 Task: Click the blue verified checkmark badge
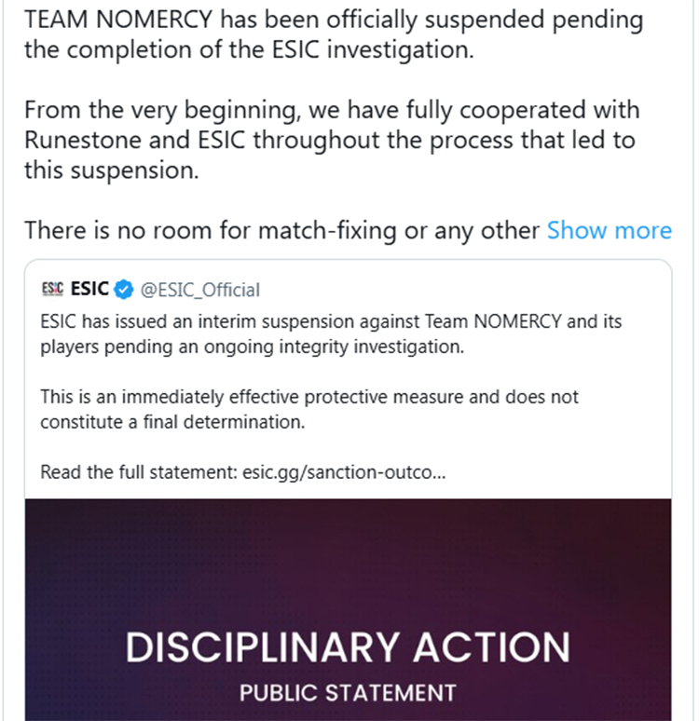(124, 290)
